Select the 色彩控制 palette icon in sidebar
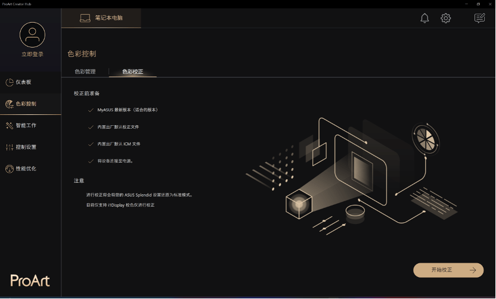This screenshot has height=299, width=496. click(9, 104)
